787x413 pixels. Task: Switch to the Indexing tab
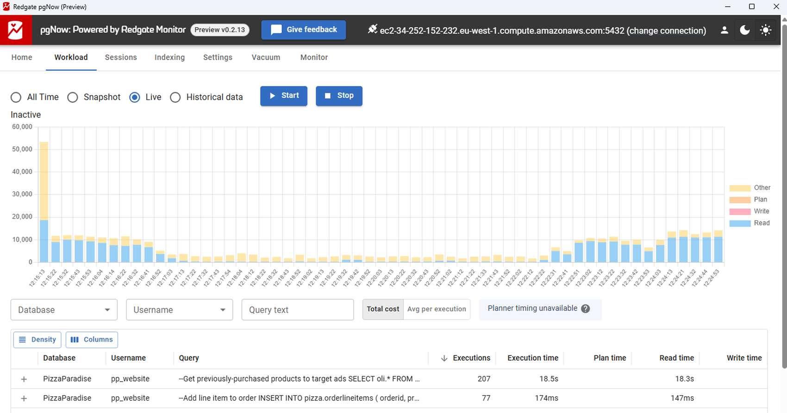(169, 57)
